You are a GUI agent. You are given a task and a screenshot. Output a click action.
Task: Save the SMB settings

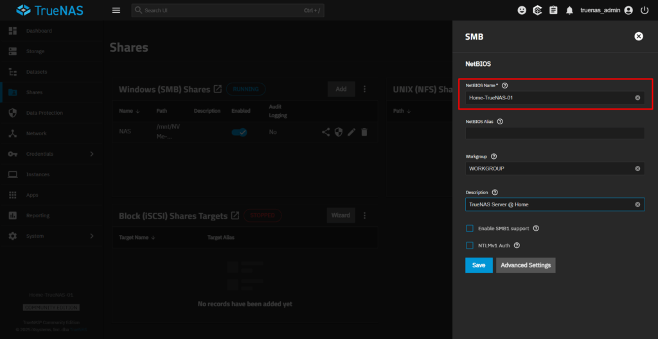[479, 265]
